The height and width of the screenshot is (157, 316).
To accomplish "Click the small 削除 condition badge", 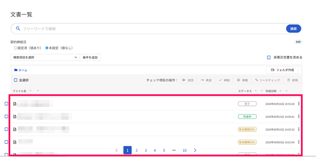I will pyautogui.click(x=298, y=42).
